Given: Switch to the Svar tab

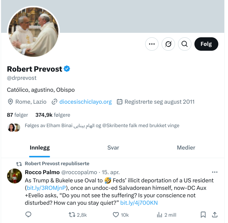Looking at the screenshot, I should 113,148.
